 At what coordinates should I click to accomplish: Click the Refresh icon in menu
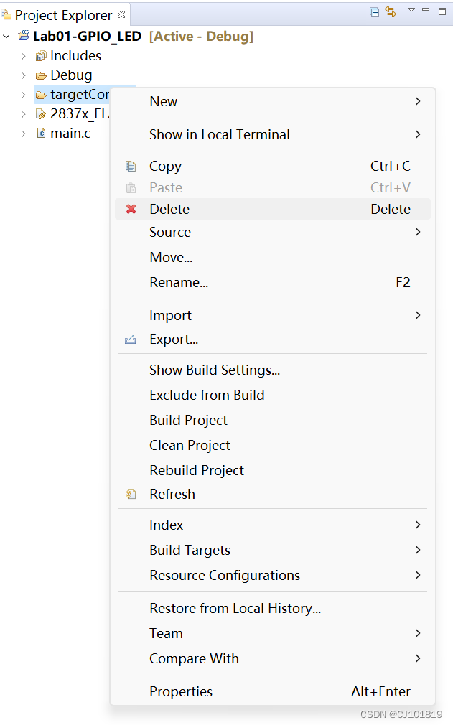pyautogui.click(x=131, y=494)
